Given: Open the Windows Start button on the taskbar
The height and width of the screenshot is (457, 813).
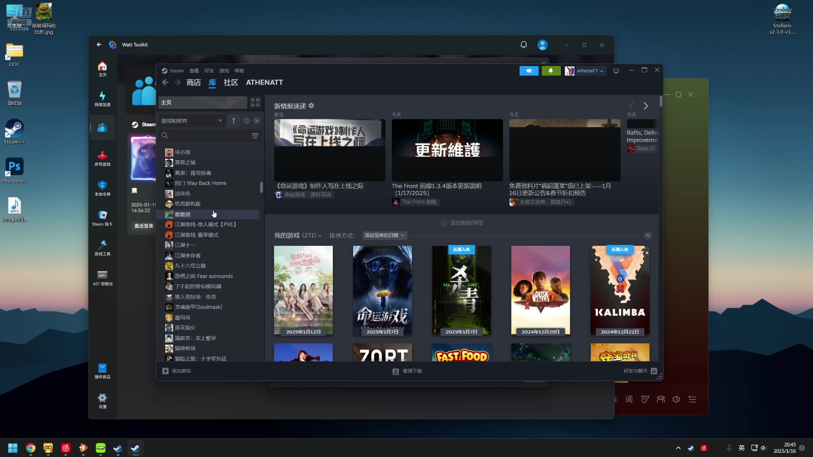Looking at the screenshot, I should click(13, 448).
